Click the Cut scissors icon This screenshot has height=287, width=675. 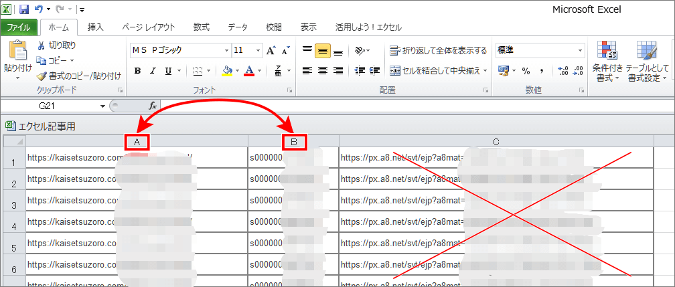(x=42, y=45)
